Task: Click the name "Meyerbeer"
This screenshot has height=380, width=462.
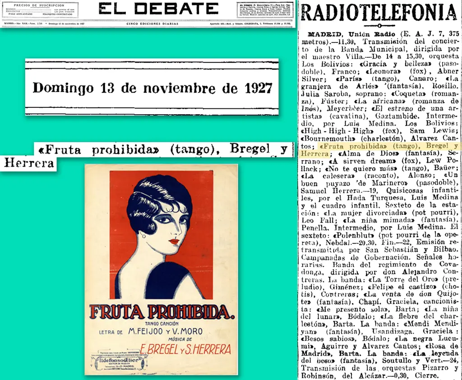Action: [346, 109]
